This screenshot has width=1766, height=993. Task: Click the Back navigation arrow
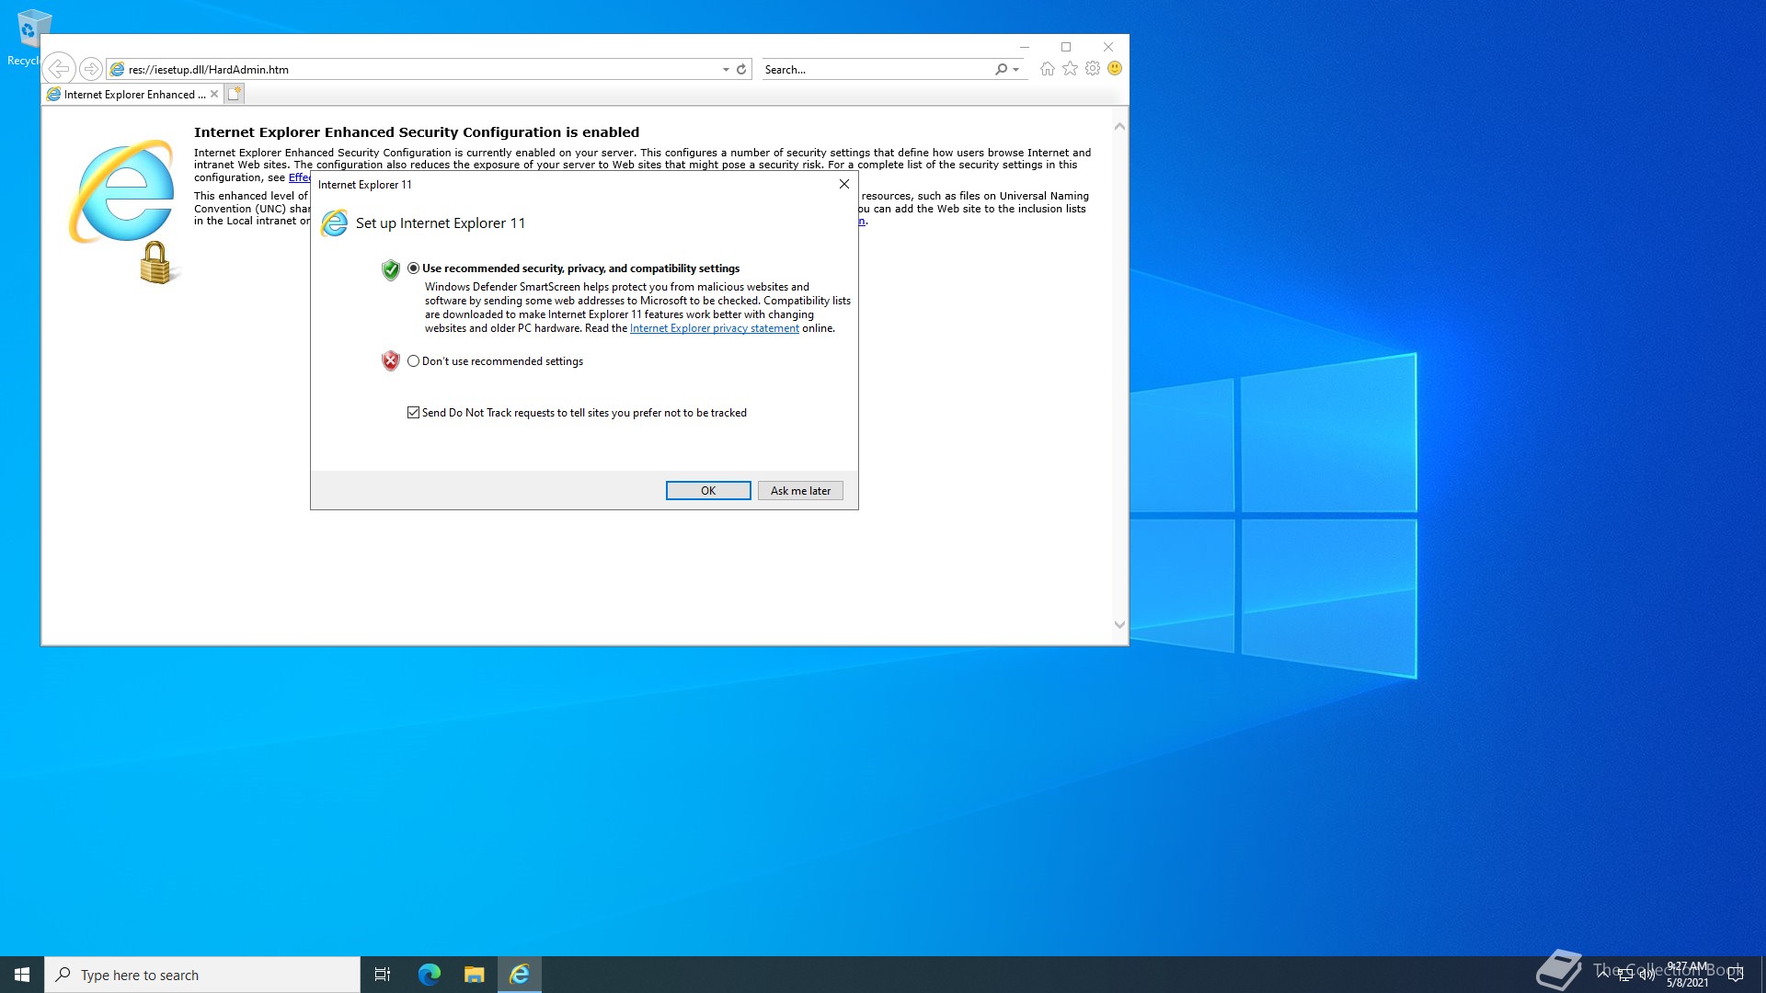pos(59,68)
